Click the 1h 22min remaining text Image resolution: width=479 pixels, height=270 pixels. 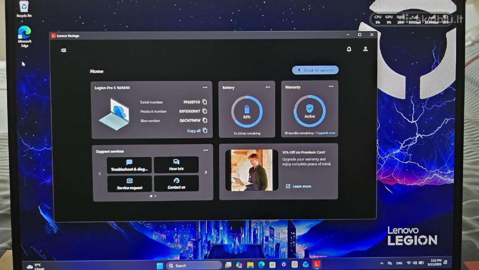(247, 133)
